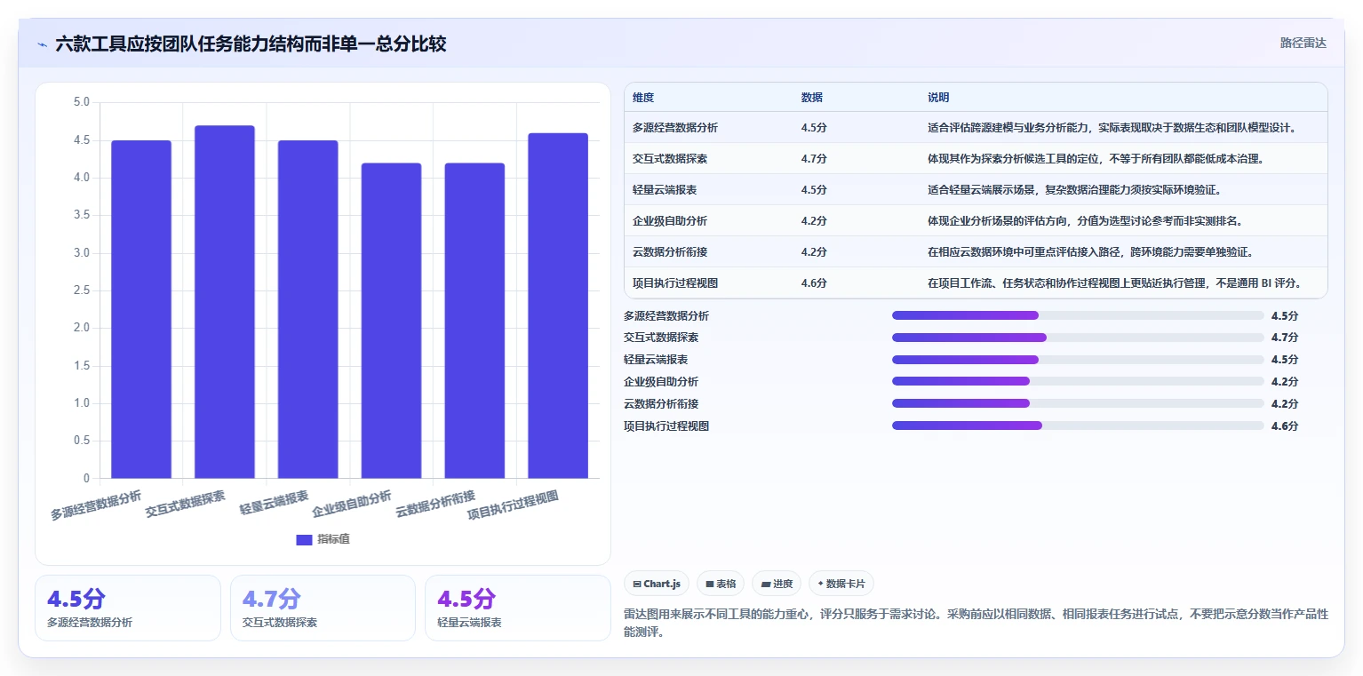Click the 4.7分 value in table
The height and width of the screenshot is (676, 1363).
pos(814,159)
